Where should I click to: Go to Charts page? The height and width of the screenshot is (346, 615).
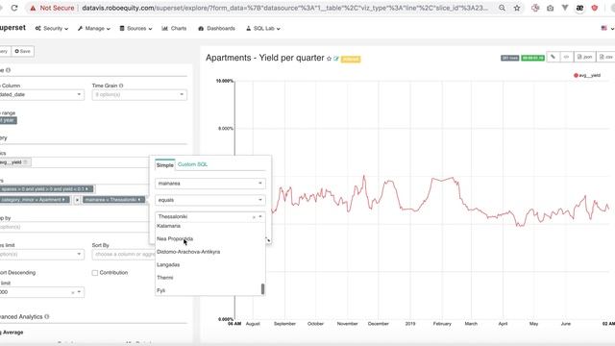pos(174,28)
